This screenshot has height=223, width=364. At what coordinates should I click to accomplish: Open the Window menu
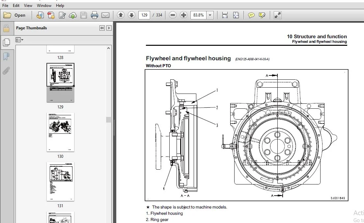click(44, 5)
